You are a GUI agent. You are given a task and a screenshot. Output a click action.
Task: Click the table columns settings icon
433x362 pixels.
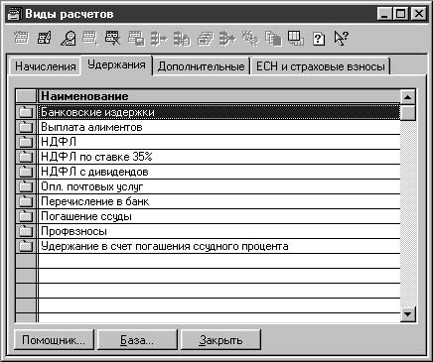pyautogui.click(x=295, y=39)
